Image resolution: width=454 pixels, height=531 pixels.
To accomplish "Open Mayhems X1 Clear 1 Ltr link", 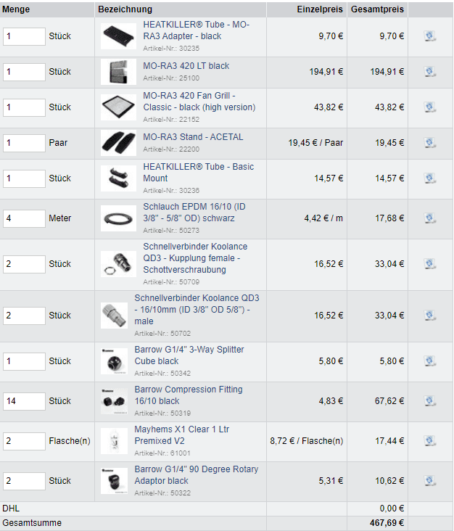I will coord(181,435).
